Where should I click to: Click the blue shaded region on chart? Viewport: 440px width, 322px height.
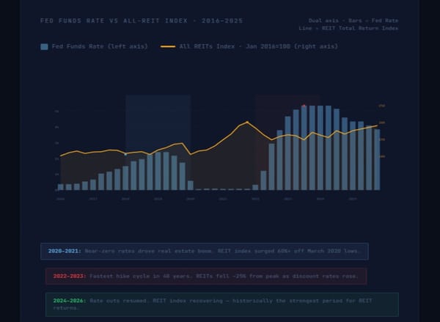click(x=158, y=117)
